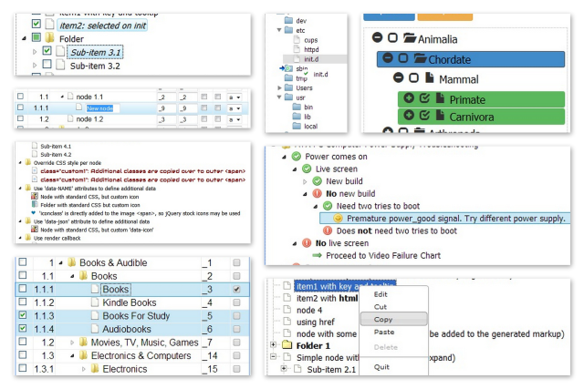The height and width of the screenshot is (389, 584).
Task: Click the document icon of Kindle Books
Action: (x=95, y=302)
